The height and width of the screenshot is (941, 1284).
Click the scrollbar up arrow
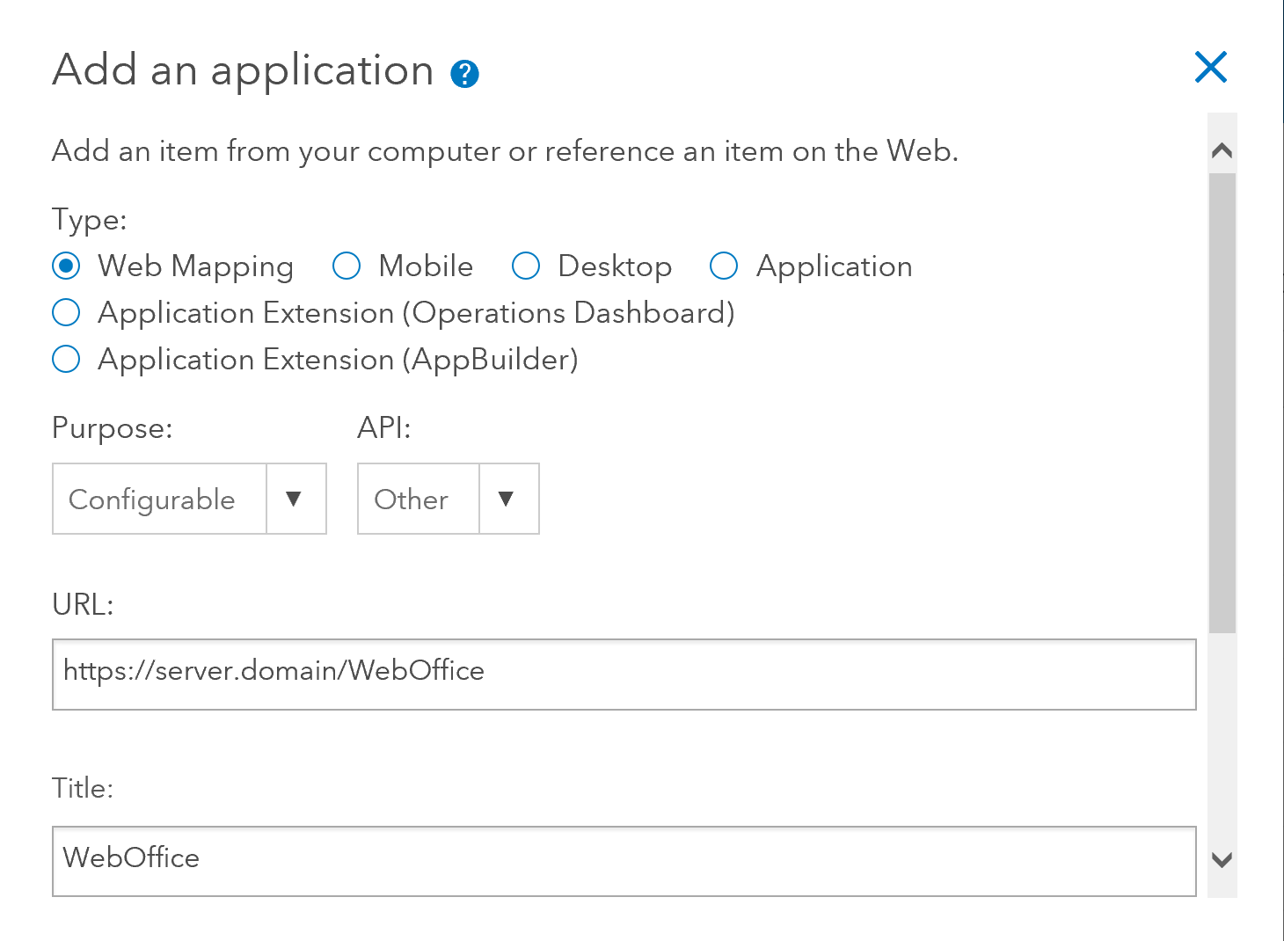coord(1220,150)
